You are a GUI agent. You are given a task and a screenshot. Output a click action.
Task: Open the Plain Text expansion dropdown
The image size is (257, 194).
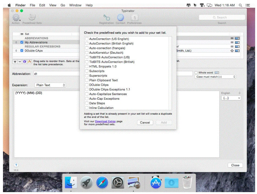(50, 85)
